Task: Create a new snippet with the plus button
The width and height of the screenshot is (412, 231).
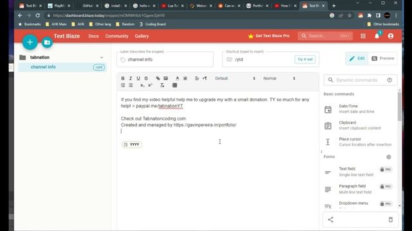Action: click(x=30, y=42)
